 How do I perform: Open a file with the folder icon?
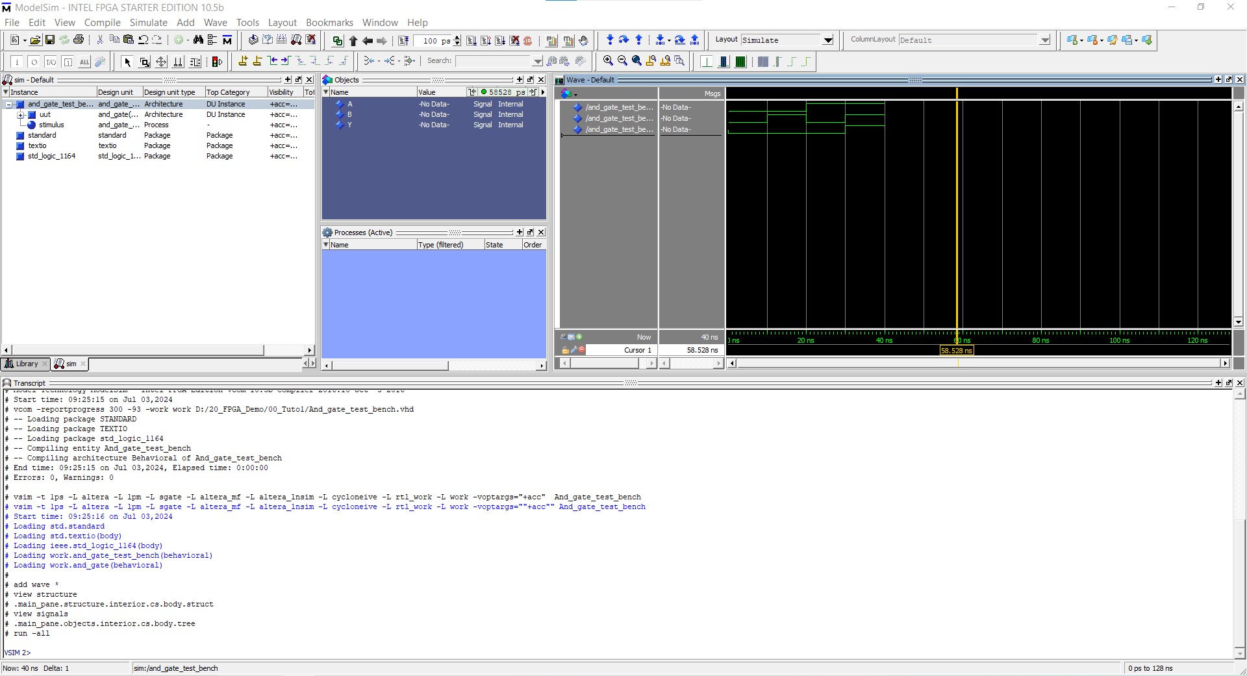point(35,40)
